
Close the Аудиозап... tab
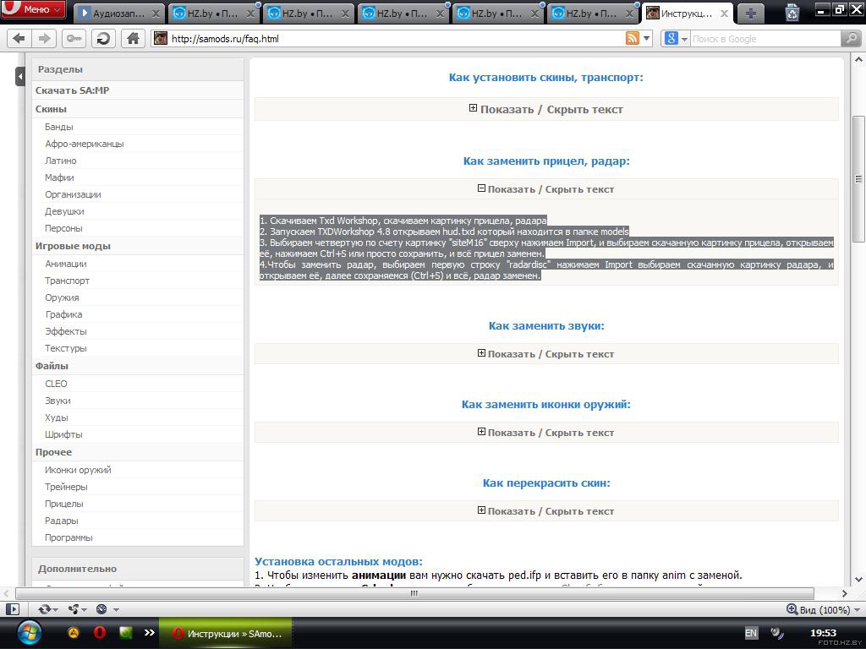[x=156, y=14]
